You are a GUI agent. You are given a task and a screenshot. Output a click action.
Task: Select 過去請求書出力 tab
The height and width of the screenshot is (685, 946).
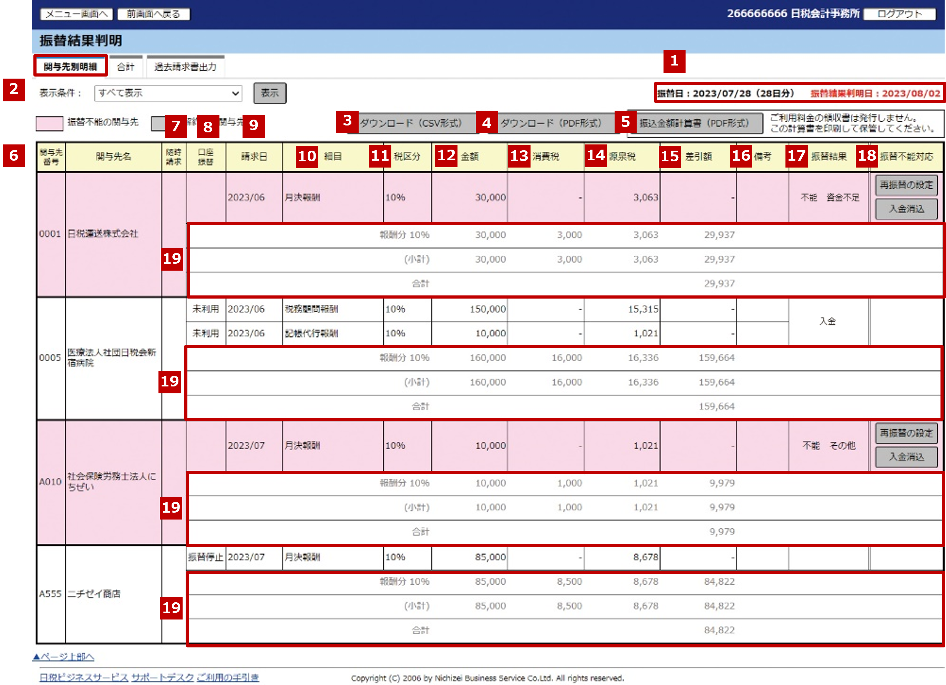[185, 67]
